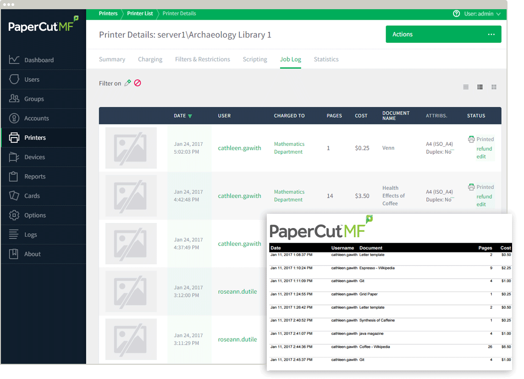Click the Reports clipboard icon
The height and width of the screenshot is (379, 524).
tap(13, 176)
